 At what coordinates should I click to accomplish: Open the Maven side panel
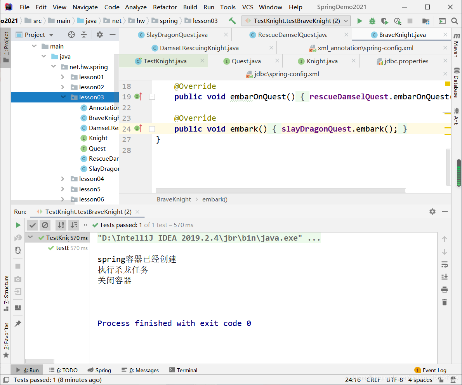(457, 45)
